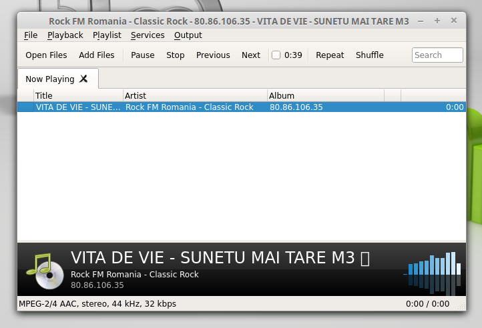Screen dimensions: 482x328
Task: Toggle the checkbox beside 0:39
Action: 276,55
